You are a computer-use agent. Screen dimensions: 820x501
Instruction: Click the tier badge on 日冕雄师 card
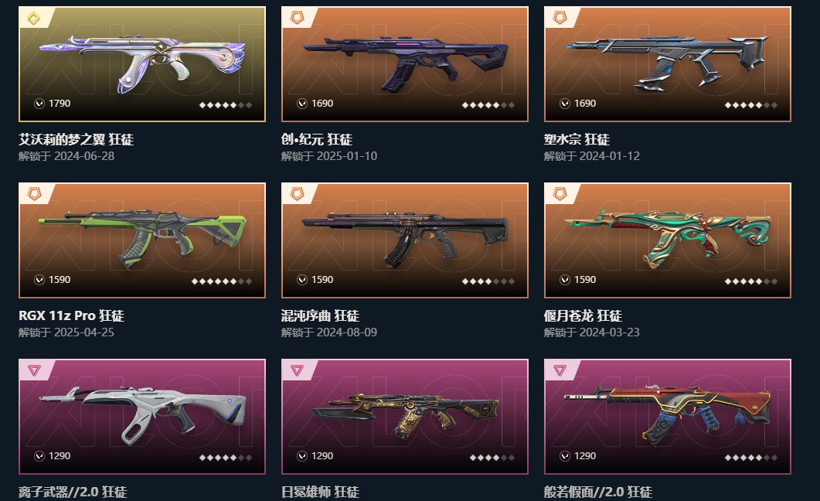coord(297,371)
